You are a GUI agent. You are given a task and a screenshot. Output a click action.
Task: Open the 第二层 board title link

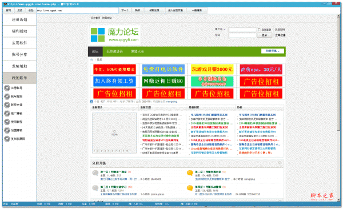[x=208, y=172]
